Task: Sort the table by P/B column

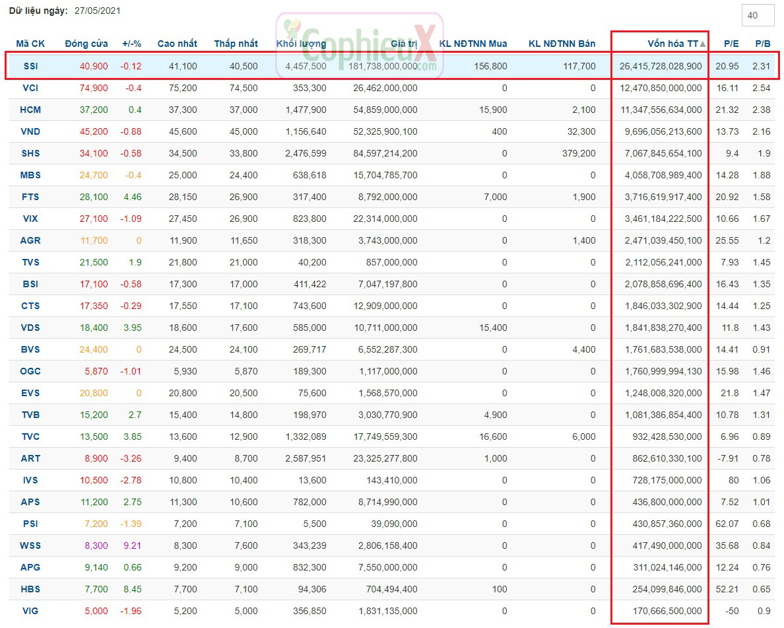Action: pos(762,44)
